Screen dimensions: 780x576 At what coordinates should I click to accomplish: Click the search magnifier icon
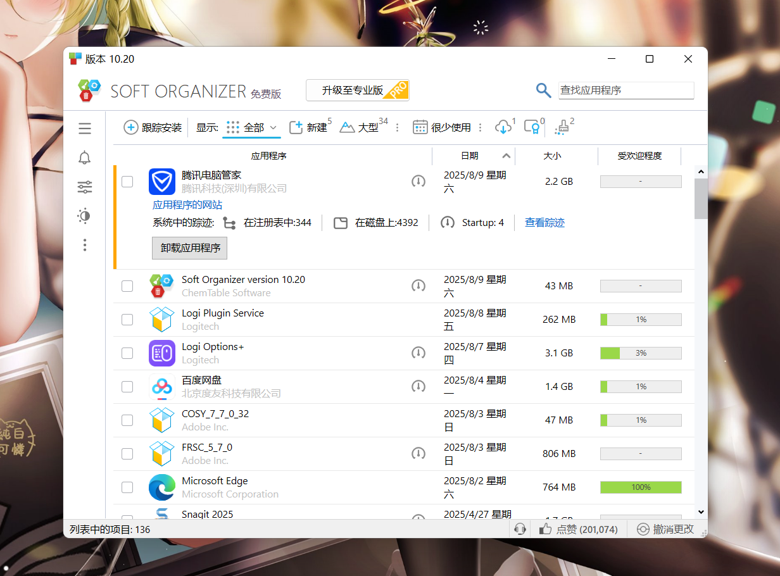[543, 91]
